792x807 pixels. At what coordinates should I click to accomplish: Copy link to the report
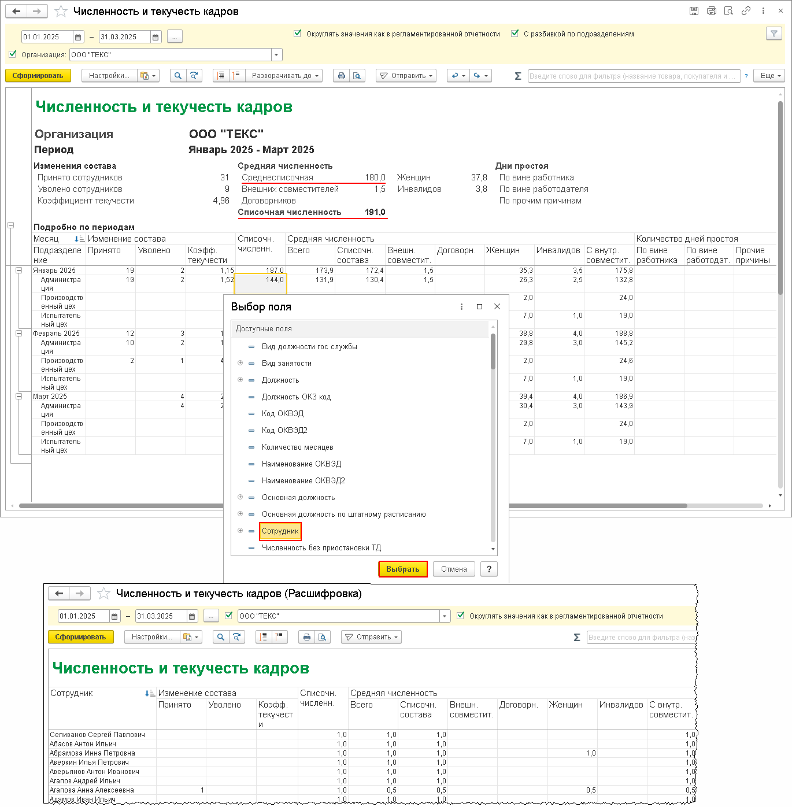(746, 11)
